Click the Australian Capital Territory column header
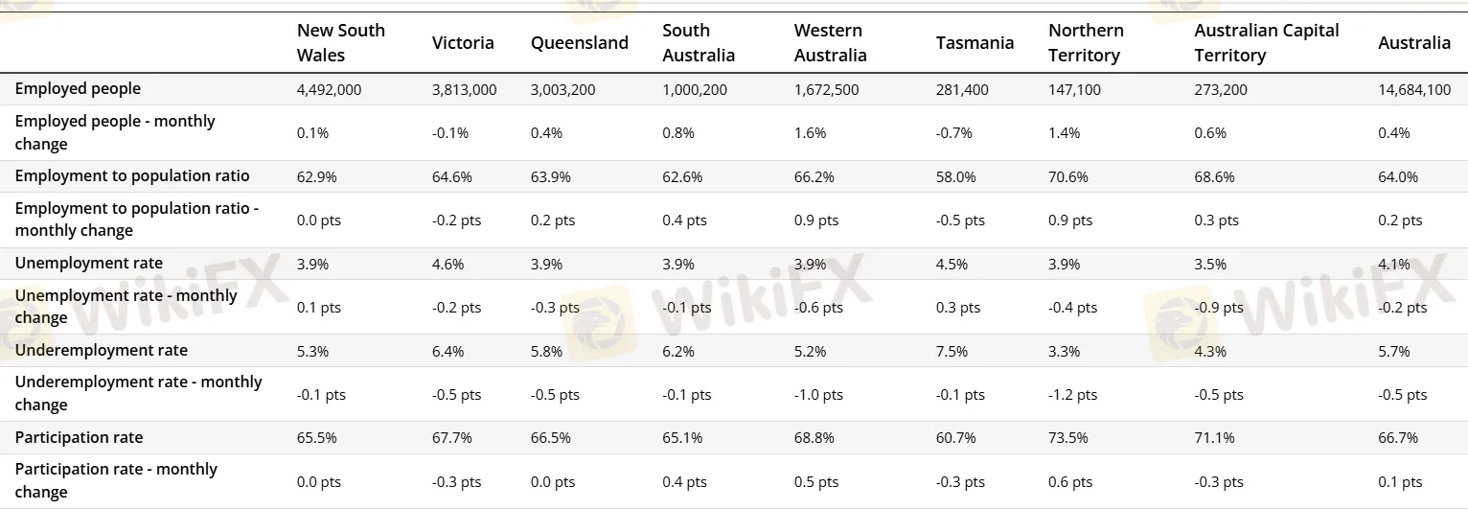Viewport: 1468px width, 510px height. click(x=1266, y=43)
